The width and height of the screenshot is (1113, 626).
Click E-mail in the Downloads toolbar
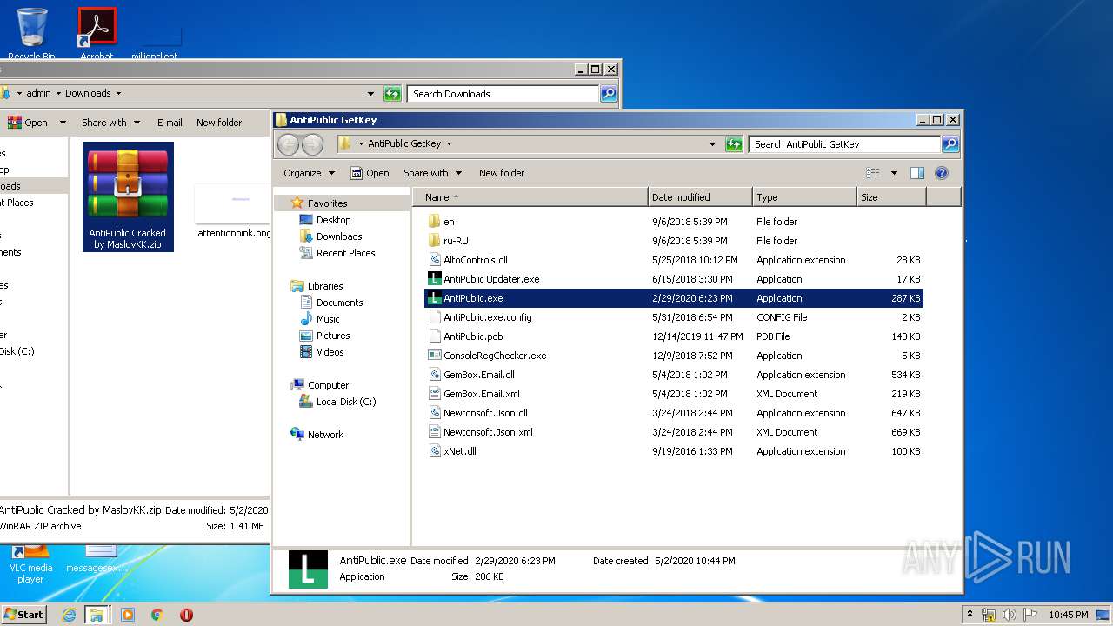coord(170,123)
